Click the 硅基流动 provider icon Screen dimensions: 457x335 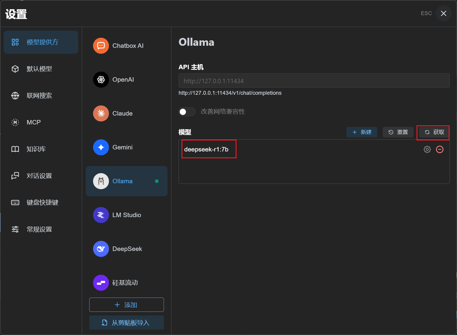coord(101,283)
